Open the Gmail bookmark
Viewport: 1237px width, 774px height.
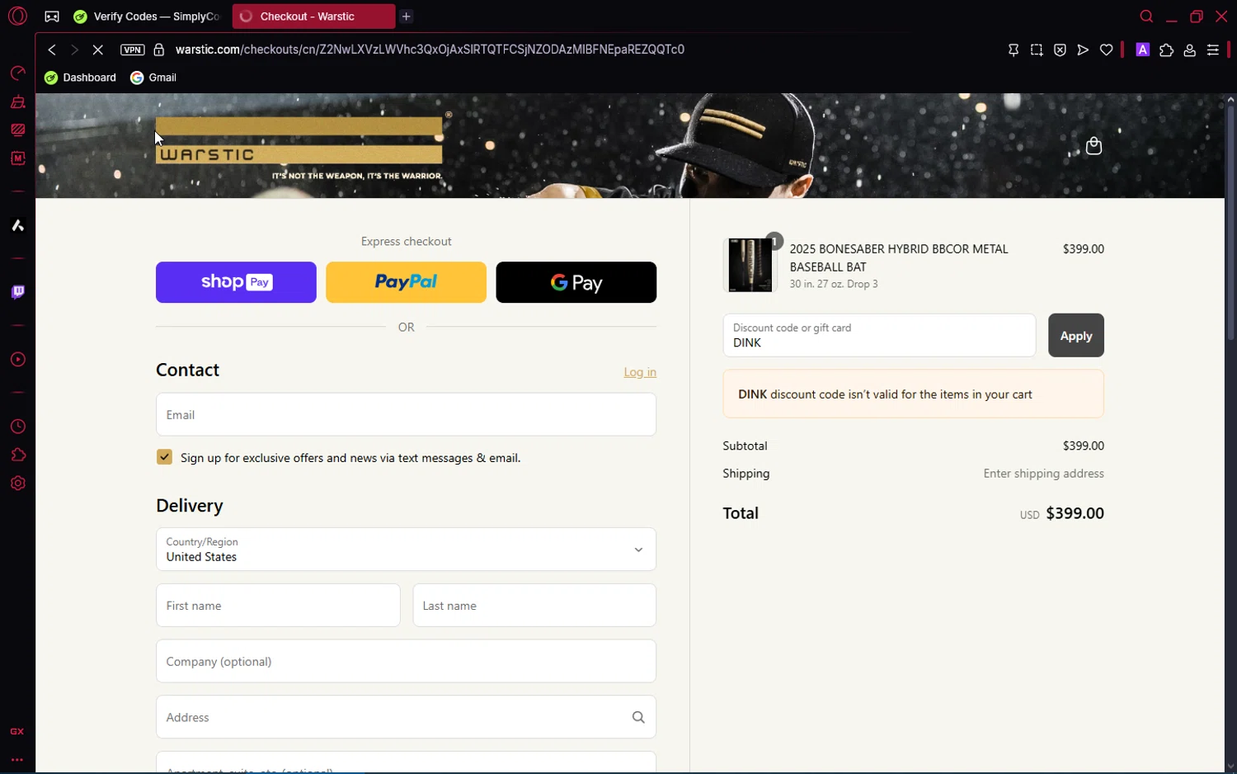pos(153,78)
